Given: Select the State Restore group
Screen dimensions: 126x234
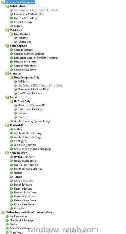Looking at the screenshot, I should [x=18, y=153].
